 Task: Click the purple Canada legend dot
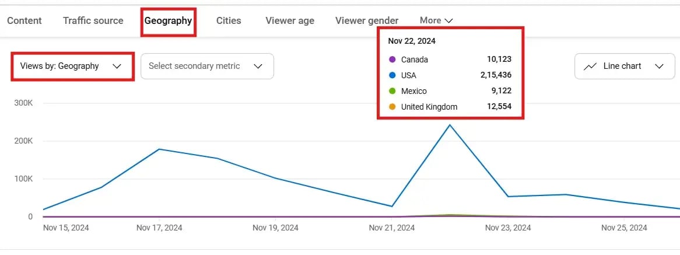pos(392,60)
